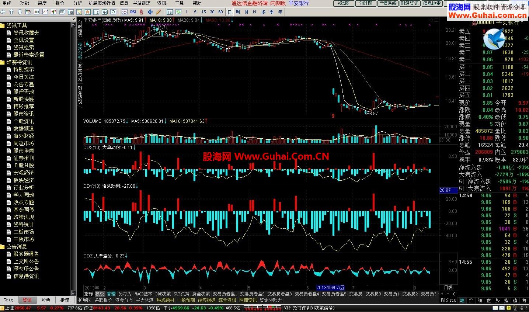Viewport: 529px width, 312px height.
Task: Click the sidebar scrollbar up arrow
Action: 73,25
